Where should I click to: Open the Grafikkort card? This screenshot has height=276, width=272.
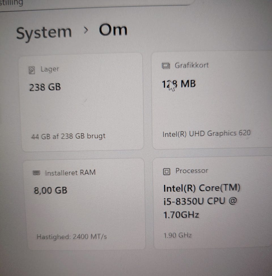pos(212,100)
